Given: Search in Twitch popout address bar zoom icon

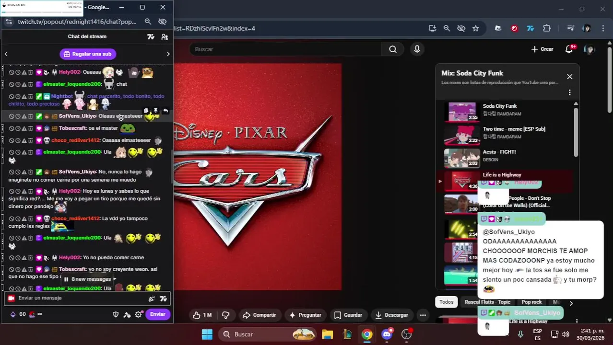Looking at the screenshot, I should pyautogui.click(x=148, y=22).
